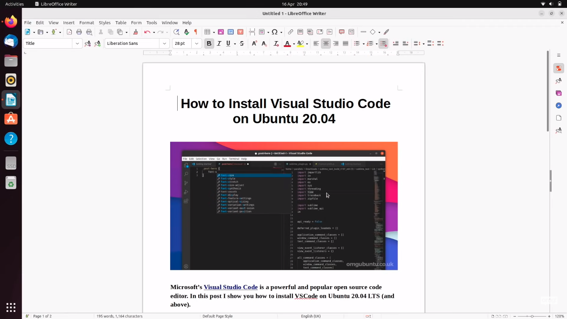The image size is (567, 319).
Task: Run the spelling check
Action: pyautogui.click(x=186, y=32)
